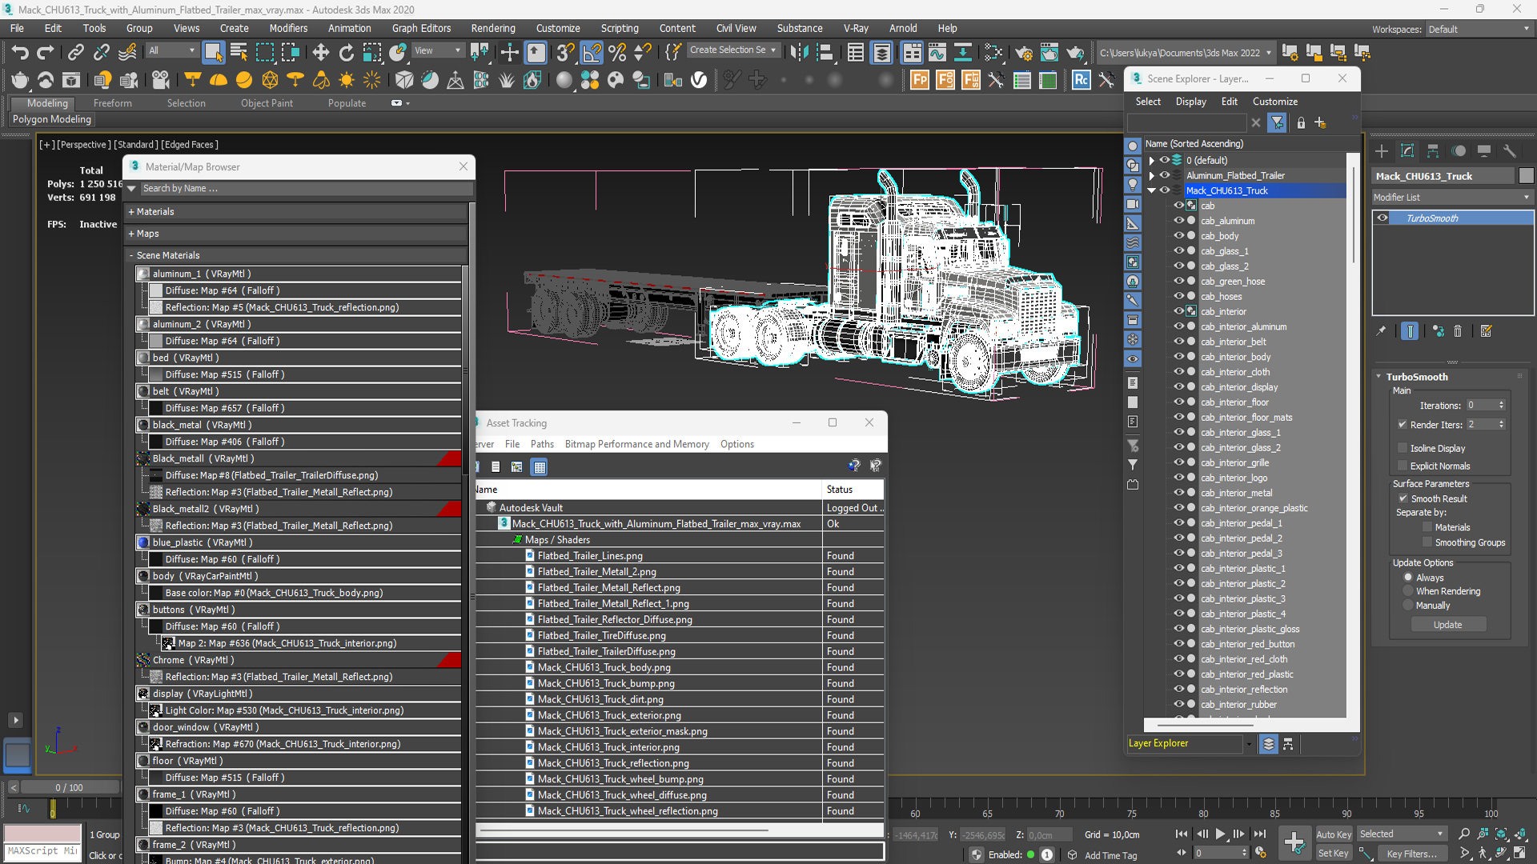Click the Play Animation button
Viewport: 1537px width, 864px height.
pyautogui.click(x=1220, y=834)
